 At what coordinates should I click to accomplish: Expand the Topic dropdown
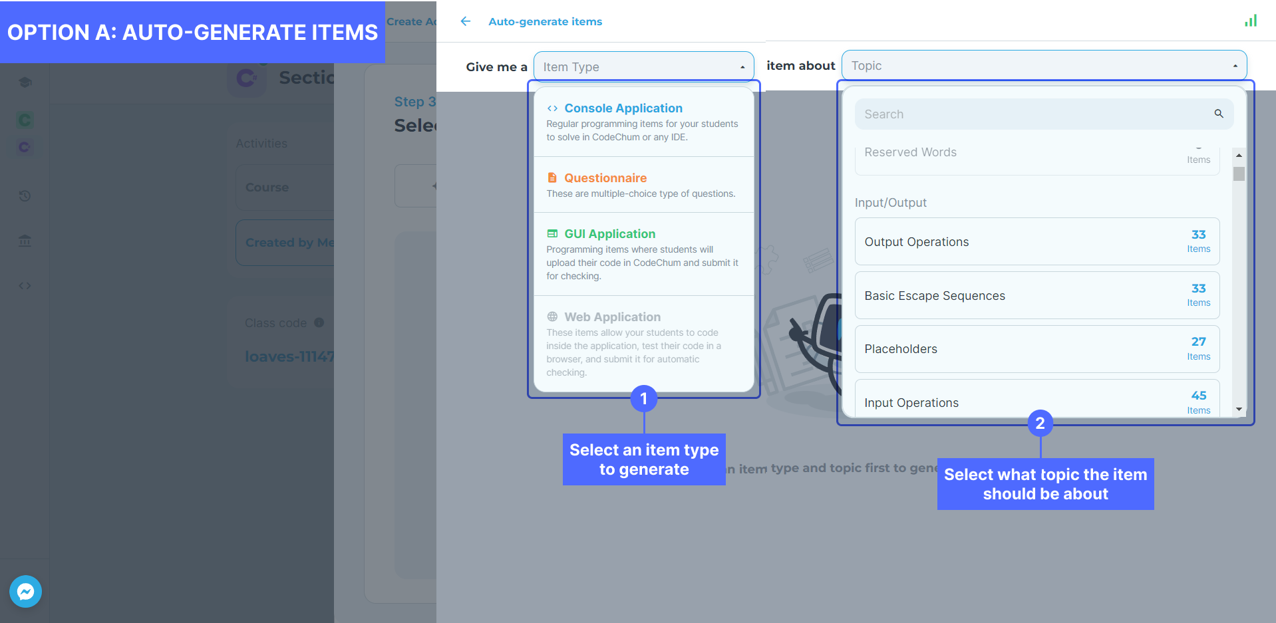[x=1043, y=66]
